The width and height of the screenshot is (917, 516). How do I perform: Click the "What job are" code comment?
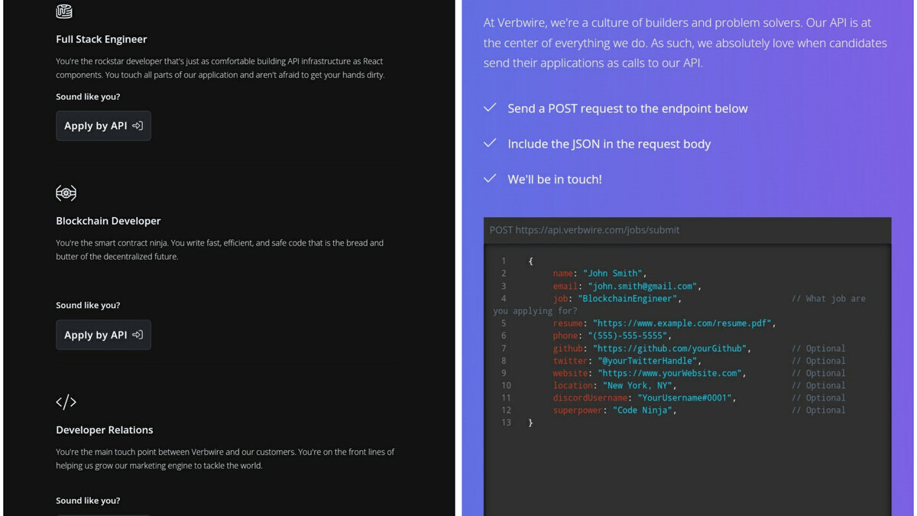point(828,298)
